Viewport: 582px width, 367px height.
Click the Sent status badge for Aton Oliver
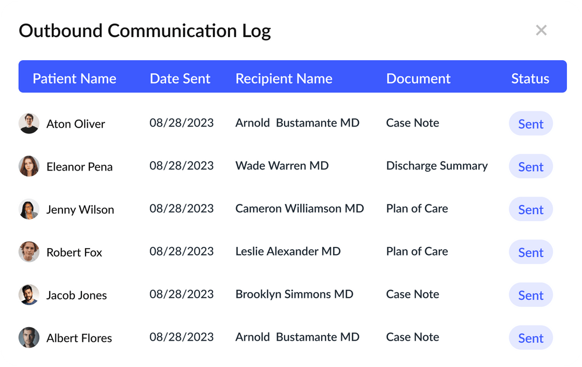530,123
